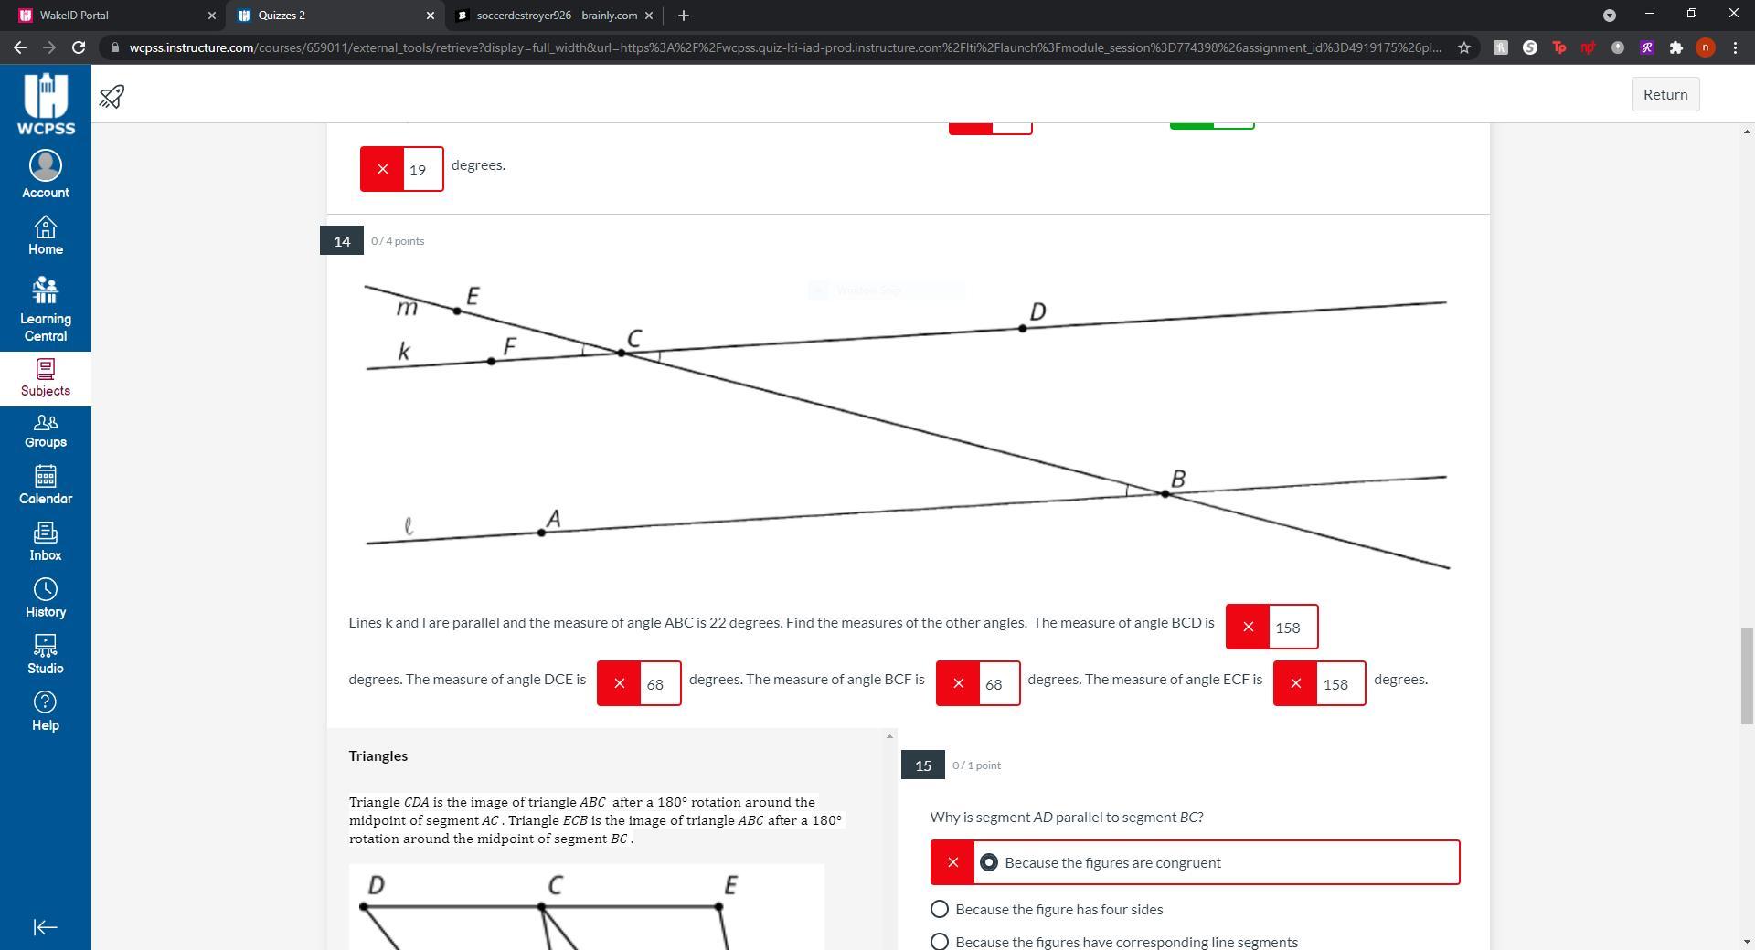
Task: Switch to the Quizzes 2 tab
Action: pos(335,16)
